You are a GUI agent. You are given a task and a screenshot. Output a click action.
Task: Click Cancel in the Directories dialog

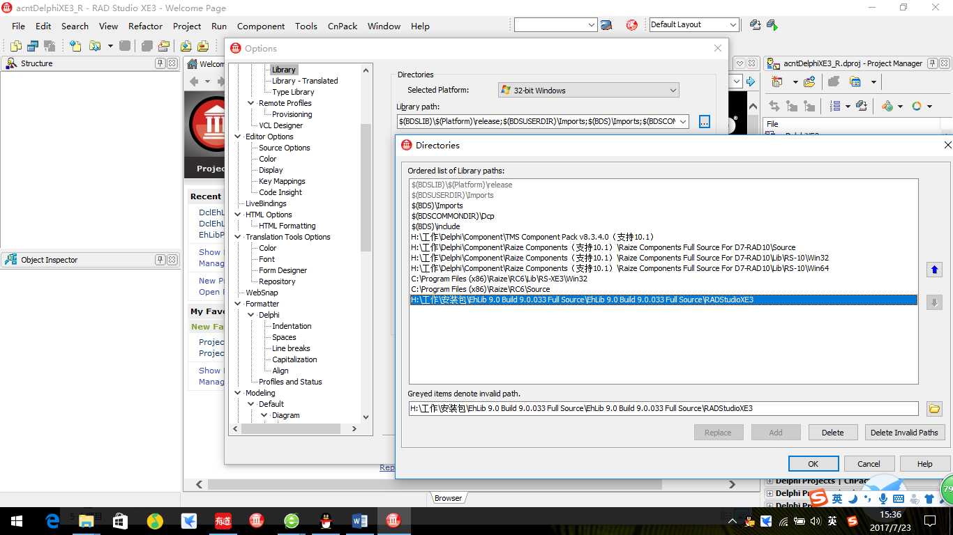pos(869,464)
